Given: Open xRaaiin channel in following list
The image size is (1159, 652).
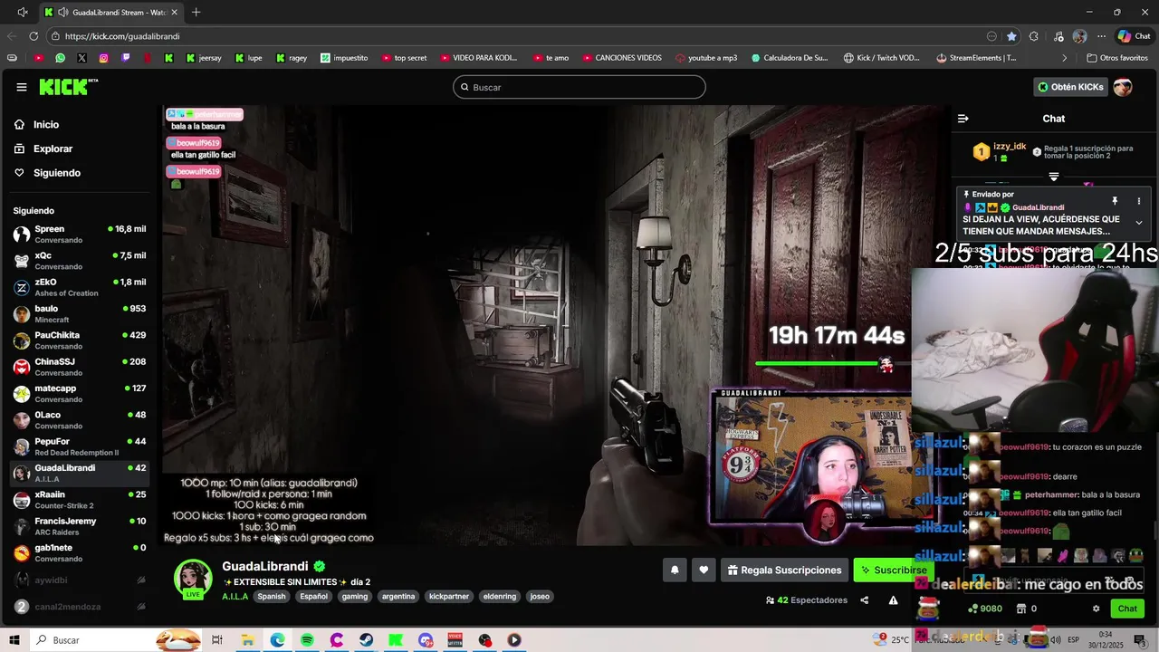Looking at the screenshot, I should point(80,500).
